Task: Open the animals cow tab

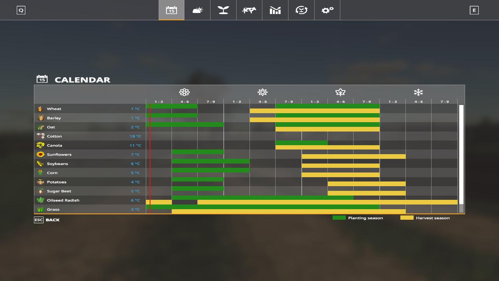Action: point(249,10)
